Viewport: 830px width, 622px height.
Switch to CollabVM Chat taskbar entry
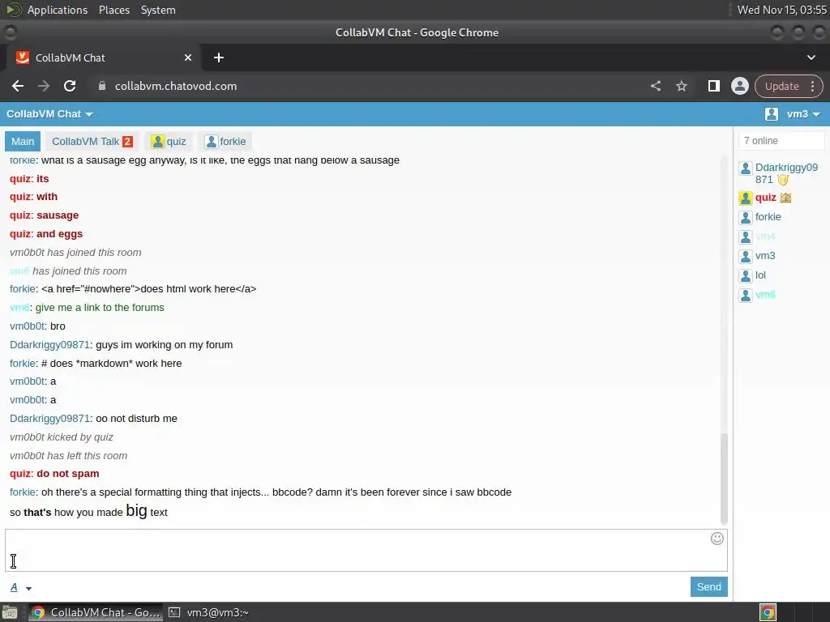96,612
